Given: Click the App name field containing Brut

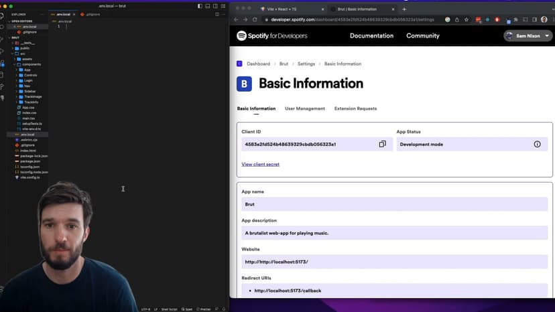Looking at the screenshot, I should 395,204.
